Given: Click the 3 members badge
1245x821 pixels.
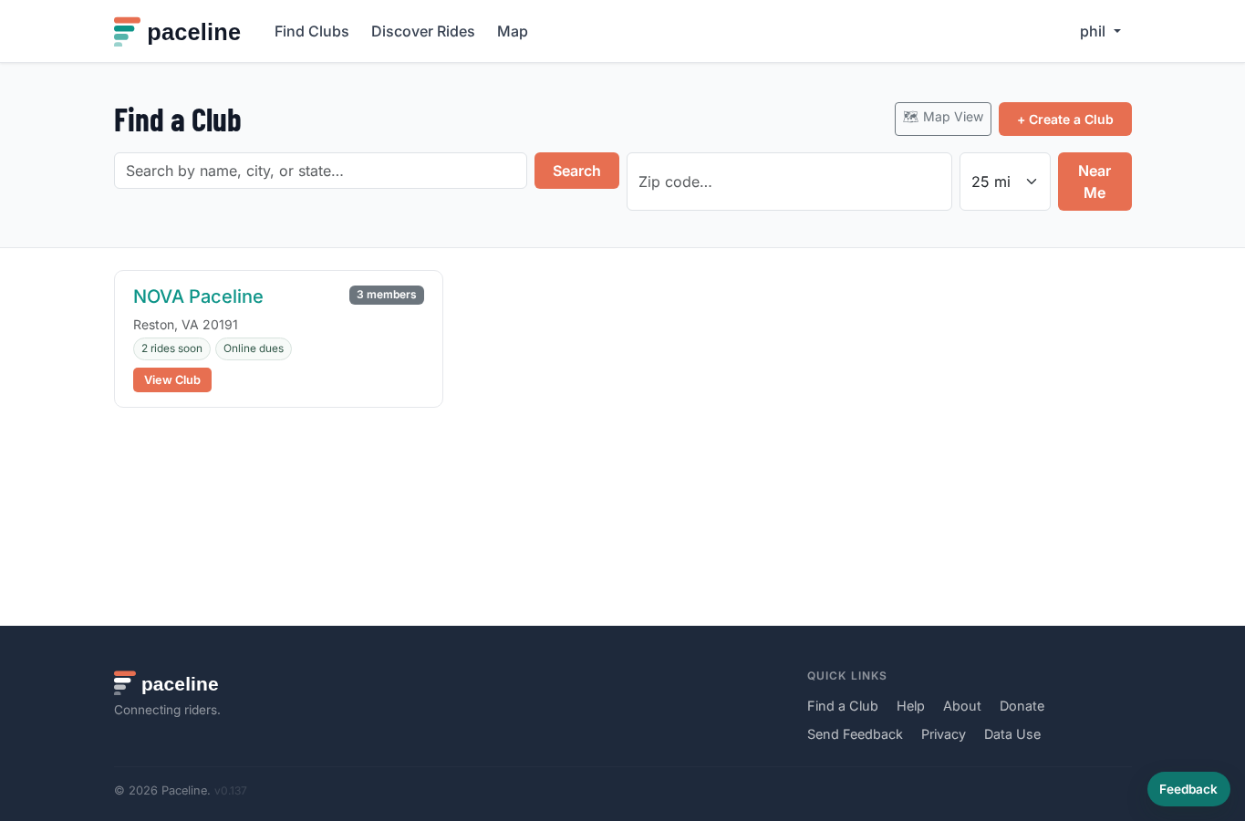Looking at the screenshot, I should coord(387,295).
